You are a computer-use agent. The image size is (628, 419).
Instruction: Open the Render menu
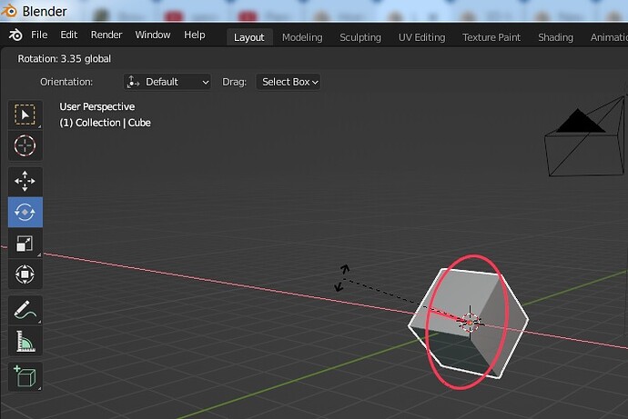click(106, 35)
